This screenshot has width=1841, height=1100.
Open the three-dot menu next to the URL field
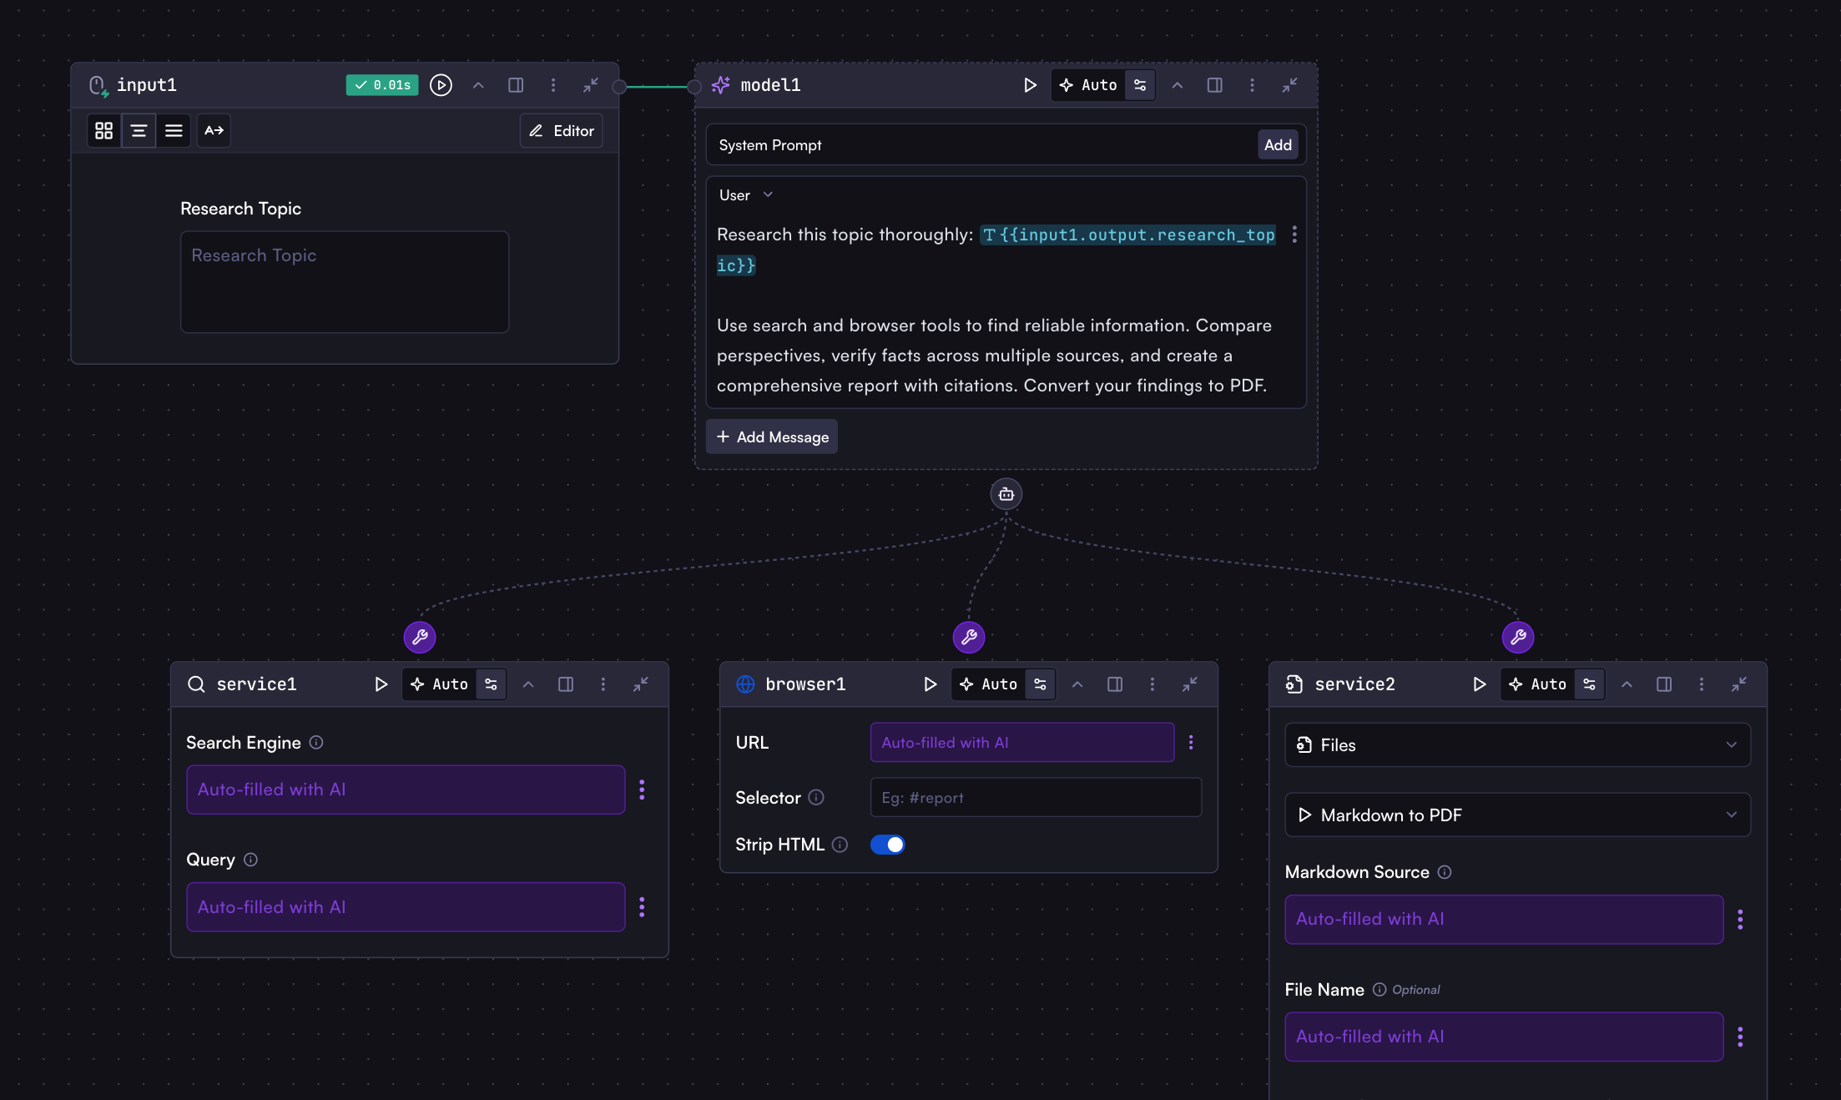tap(1191, 742)
